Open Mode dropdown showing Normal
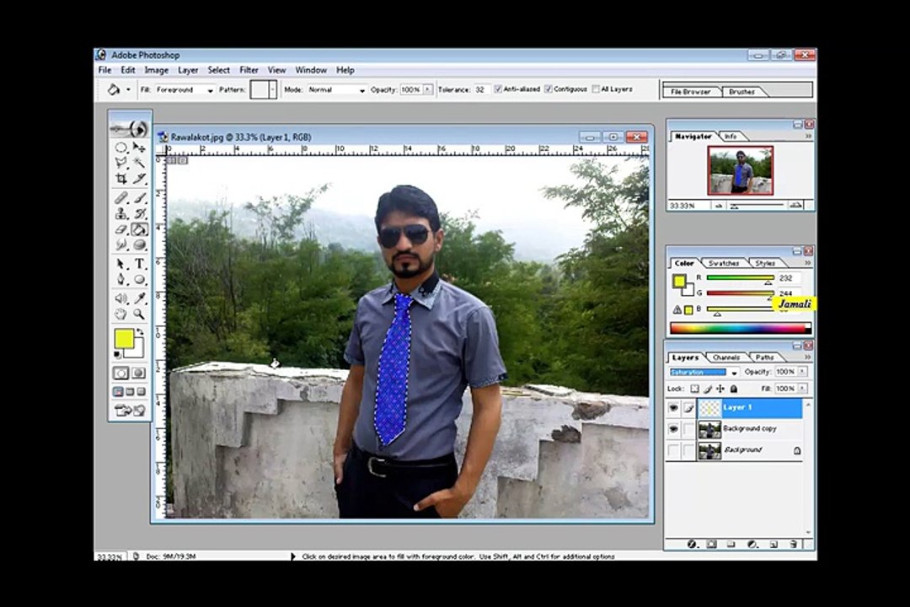The width and height of the screenshot is (910, 607). [336, 89]
